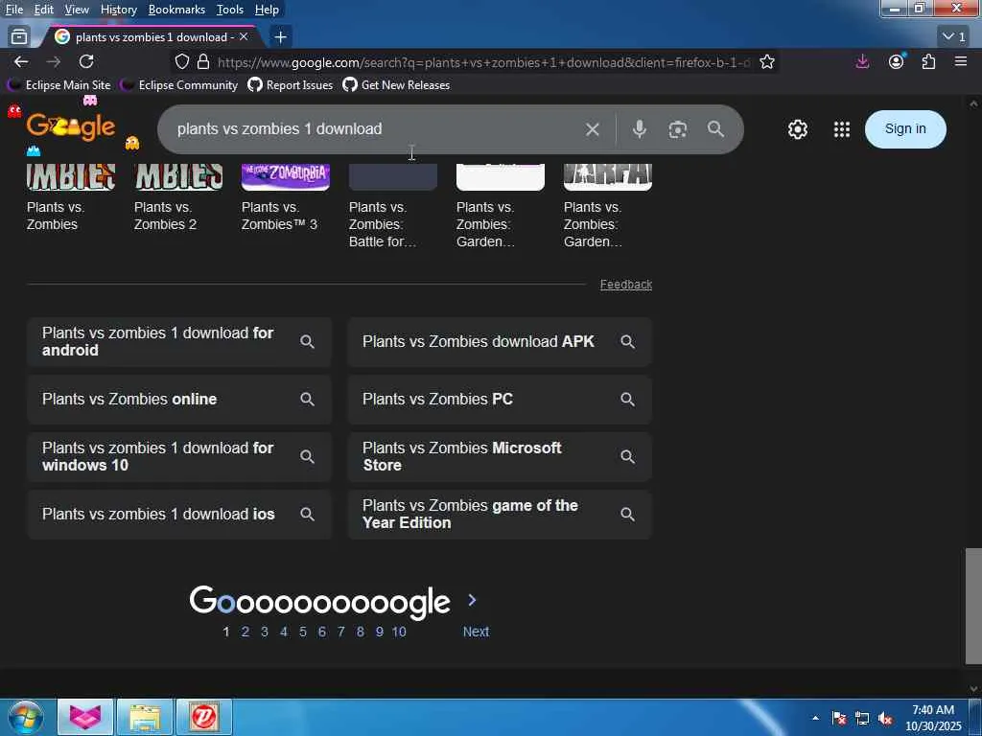Open Windows Explorer from the taskbar
Image resolution: width=982 pixels, height=736 pixels.
145,717
